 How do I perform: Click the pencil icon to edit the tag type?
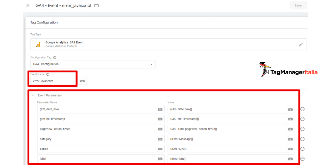pos(301,45)
